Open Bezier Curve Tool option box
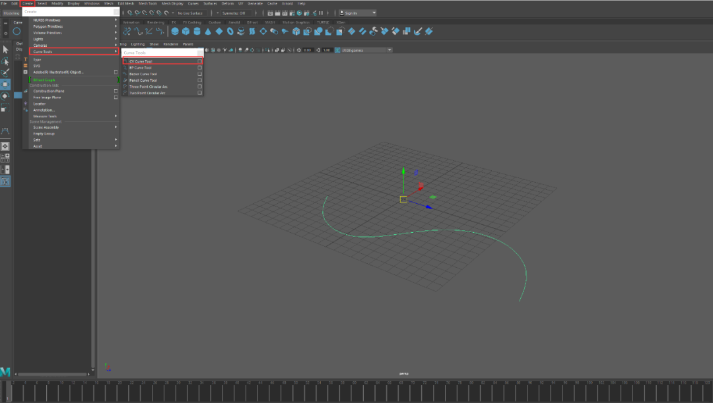Screen dimensions: 713x403 click(199, 74)
